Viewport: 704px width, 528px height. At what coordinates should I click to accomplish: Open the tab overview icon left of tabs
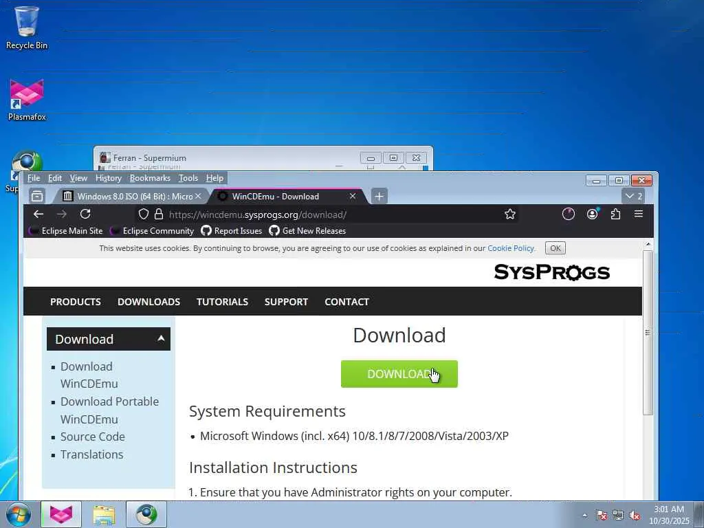click(x=37, y=196)
